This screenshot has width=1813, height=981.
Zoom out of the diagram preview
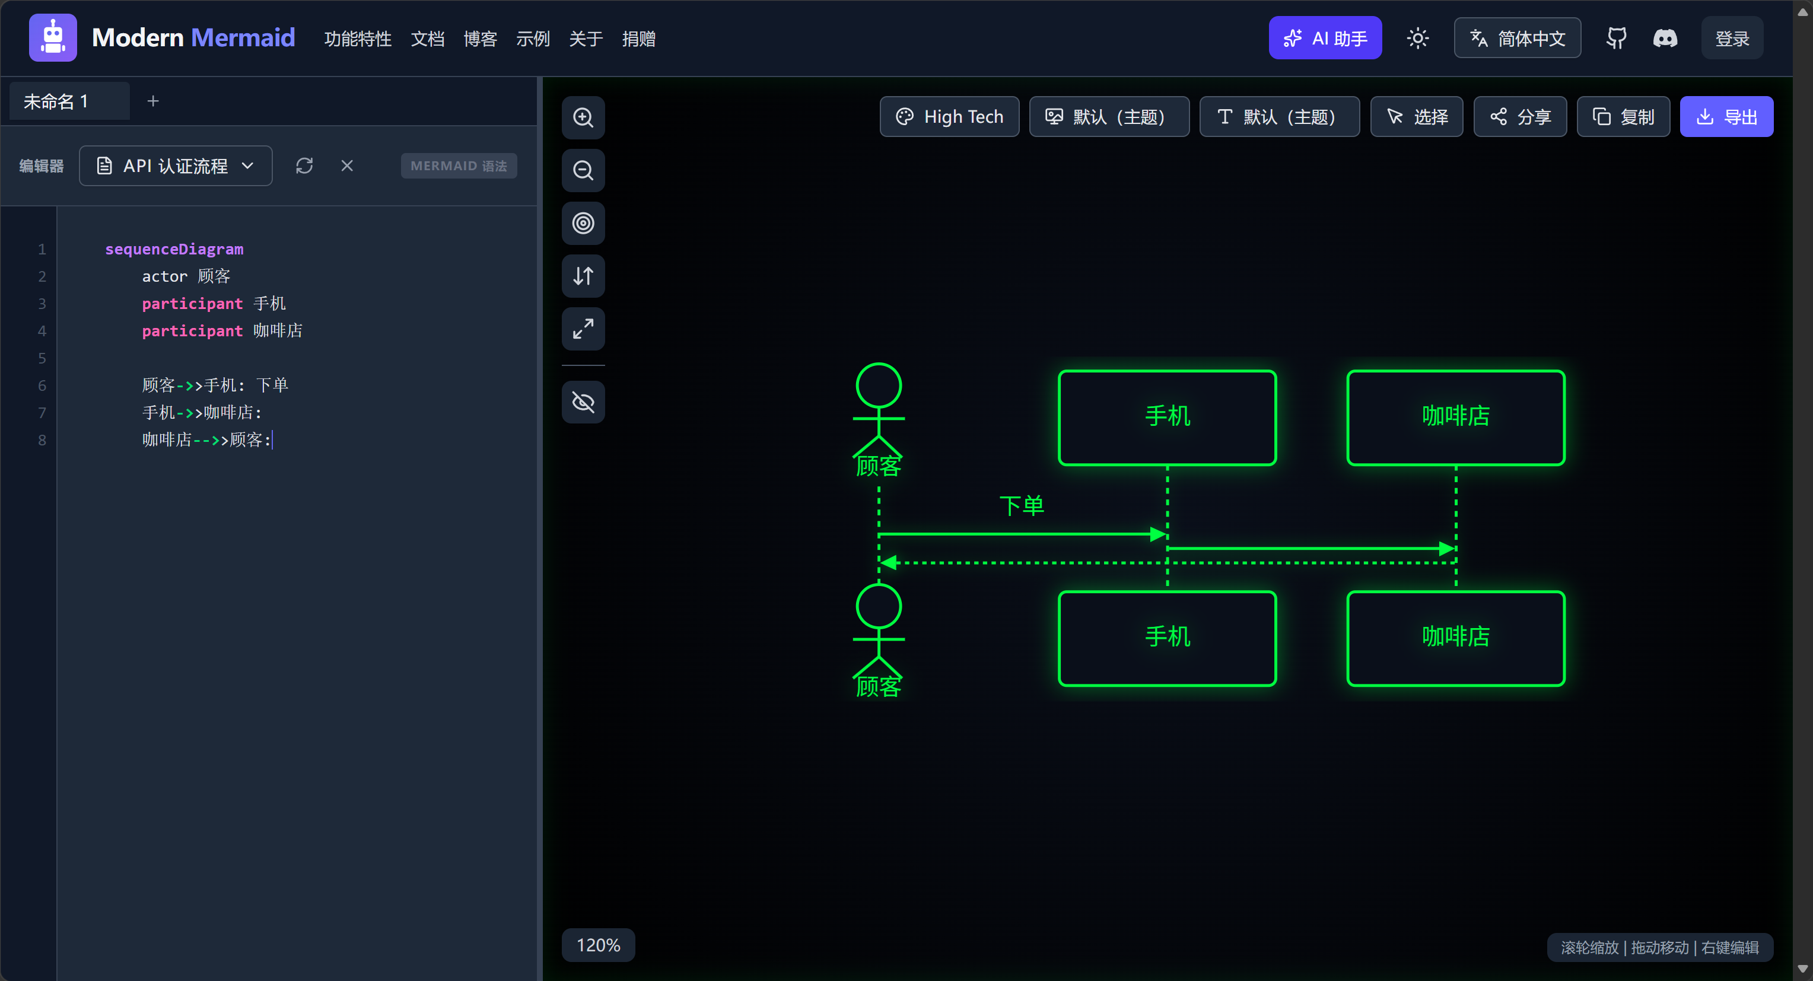[583, 170]
